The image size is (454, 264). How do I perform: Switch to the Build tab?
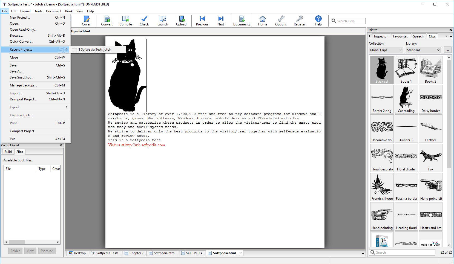coord(8,152)
